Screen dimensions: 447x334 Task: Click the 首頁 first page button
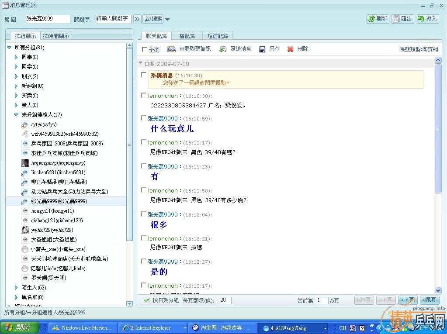pos(364,300)
